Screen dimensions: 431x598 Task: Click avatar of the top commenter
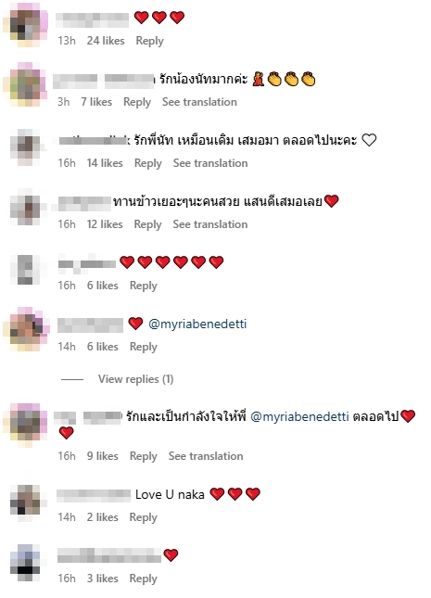pos(25,24)
